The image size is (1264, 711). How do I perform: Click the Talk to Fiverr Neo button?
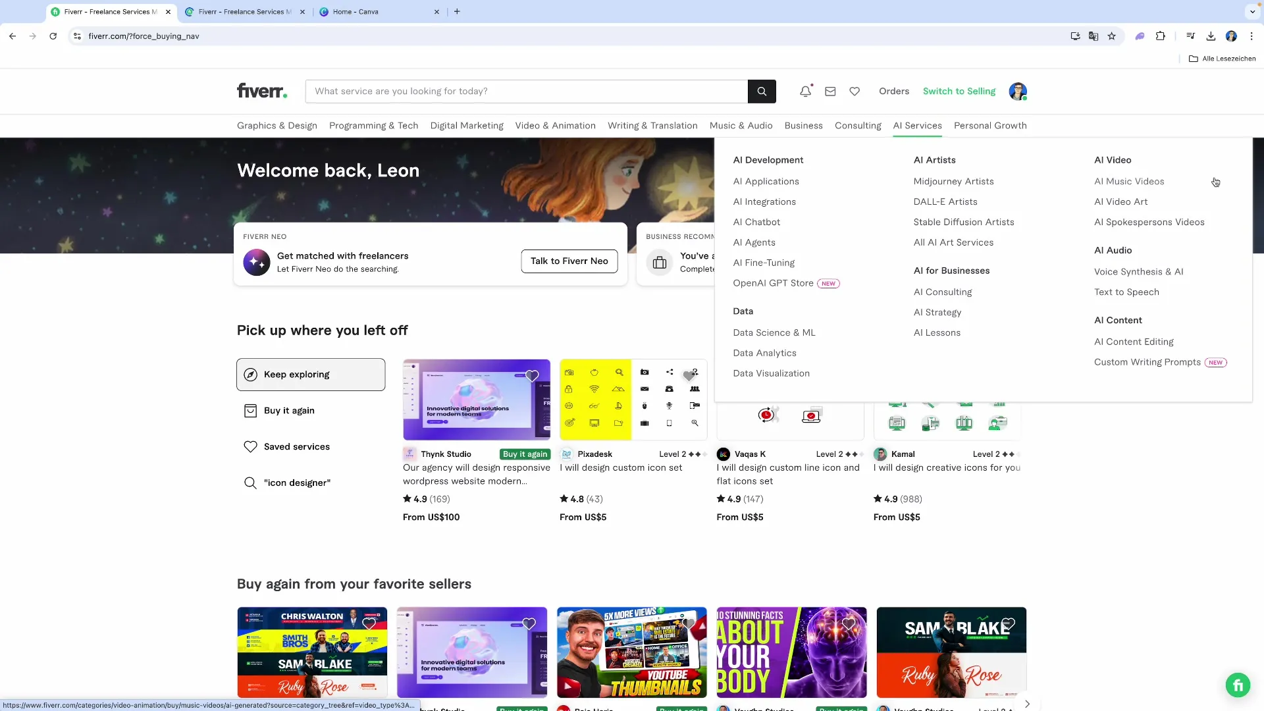pyautogui.click(x=569, y=261)
